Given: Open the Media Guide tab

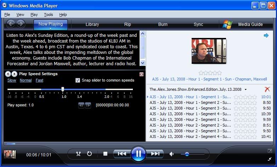Looking at the screenshot, I should (250, 24).
